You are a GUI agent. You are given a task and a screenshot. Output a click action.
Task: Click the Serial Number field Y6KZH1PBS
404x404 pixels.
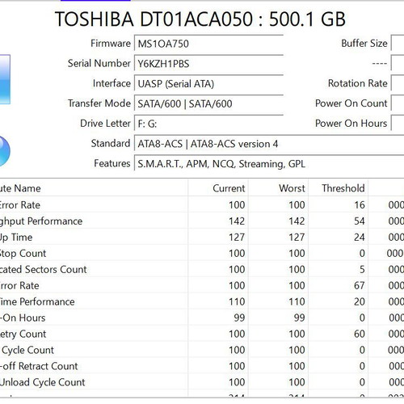point(208,63)
